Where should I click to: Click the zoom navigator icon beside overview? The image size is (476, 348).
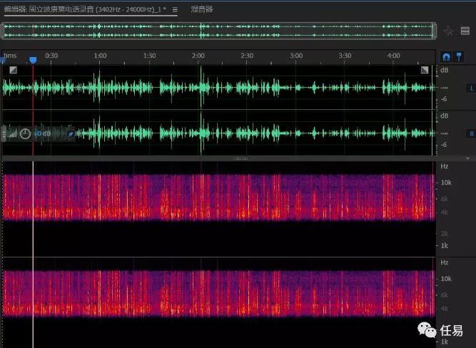pos(448,31)
